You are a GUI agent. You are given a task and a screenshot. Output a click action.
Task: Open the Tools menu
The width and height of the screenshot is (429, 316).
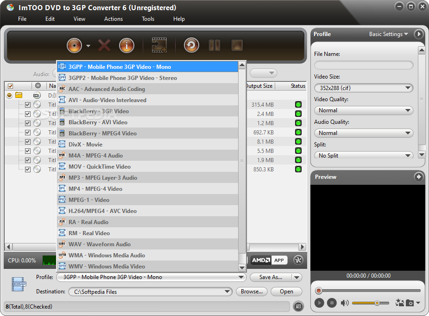148,19
